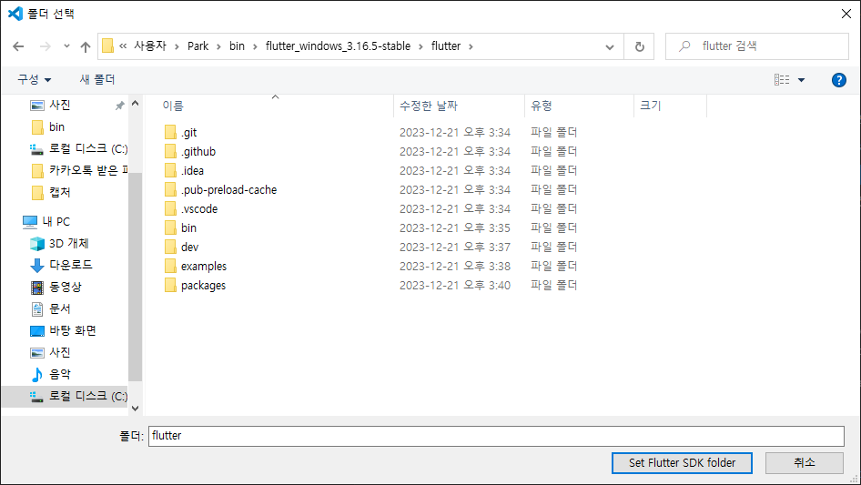Image resolution: width=861 pixels, height=485 pixels.
Task: Open the 구성 menu
Action: point(34,80)
